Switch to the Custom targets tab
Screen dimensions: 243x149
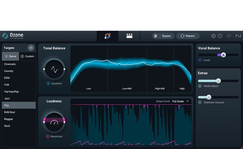27,56
